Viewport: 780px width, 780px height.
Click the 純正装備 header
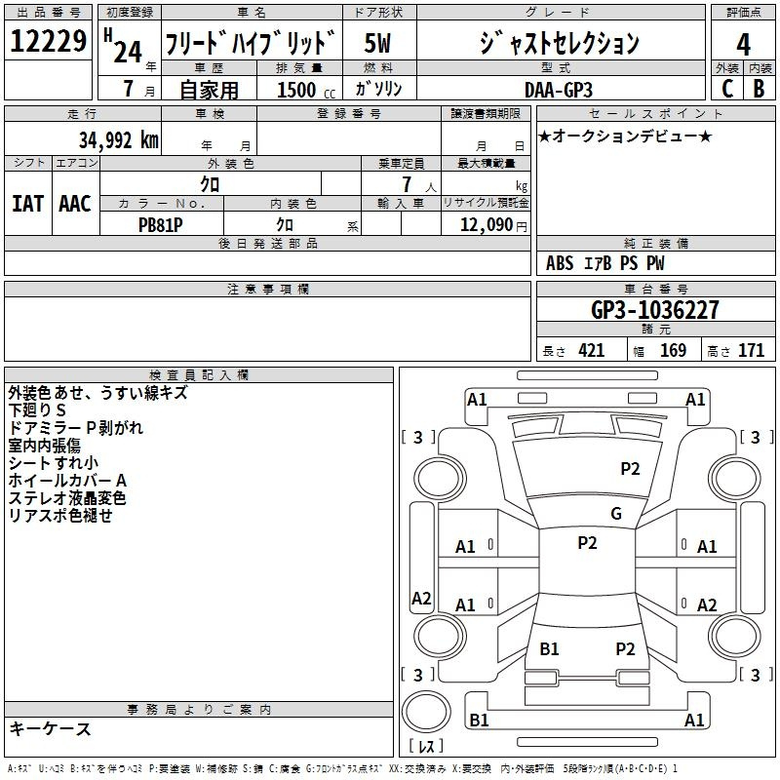655,244
